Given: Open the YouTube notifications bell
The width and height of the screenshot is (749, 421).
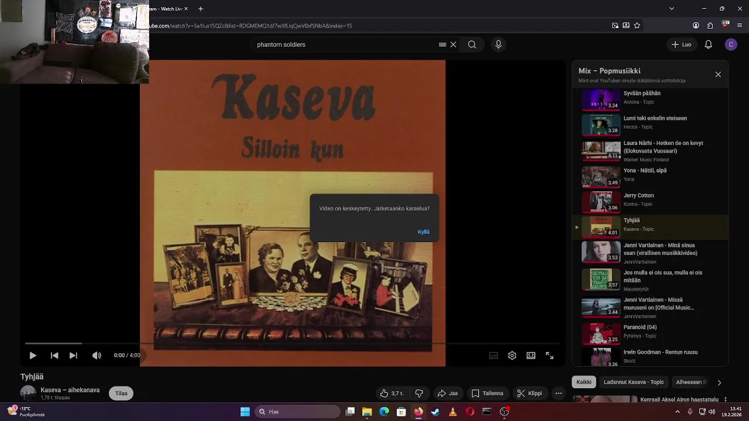Looking at the screenshot, I should [708, 44].
